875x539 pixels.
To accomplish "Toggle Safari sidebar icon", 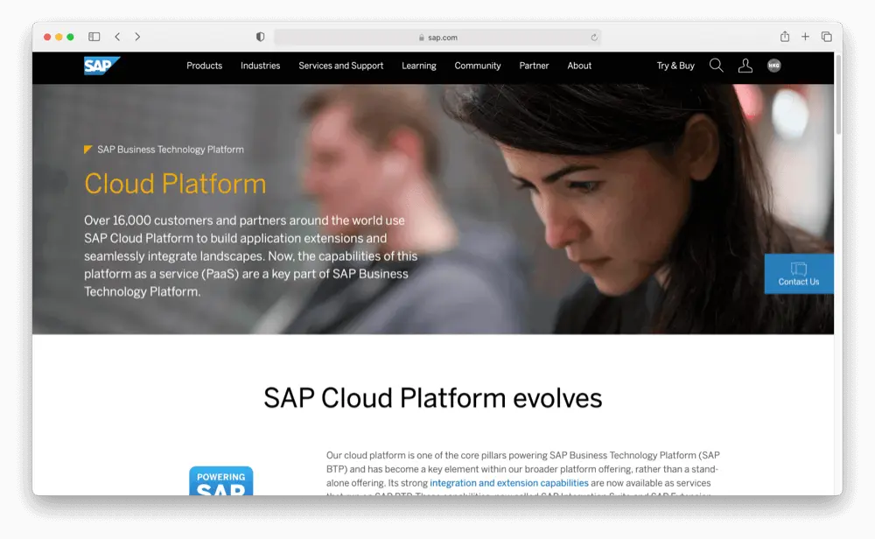I will coord(94,37).
